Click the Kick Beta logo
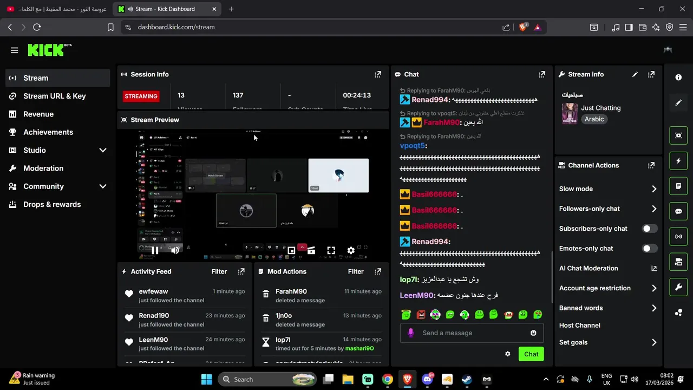Viewport: 693px width, 390px height. pyautogui.click(x=50, y=50)
